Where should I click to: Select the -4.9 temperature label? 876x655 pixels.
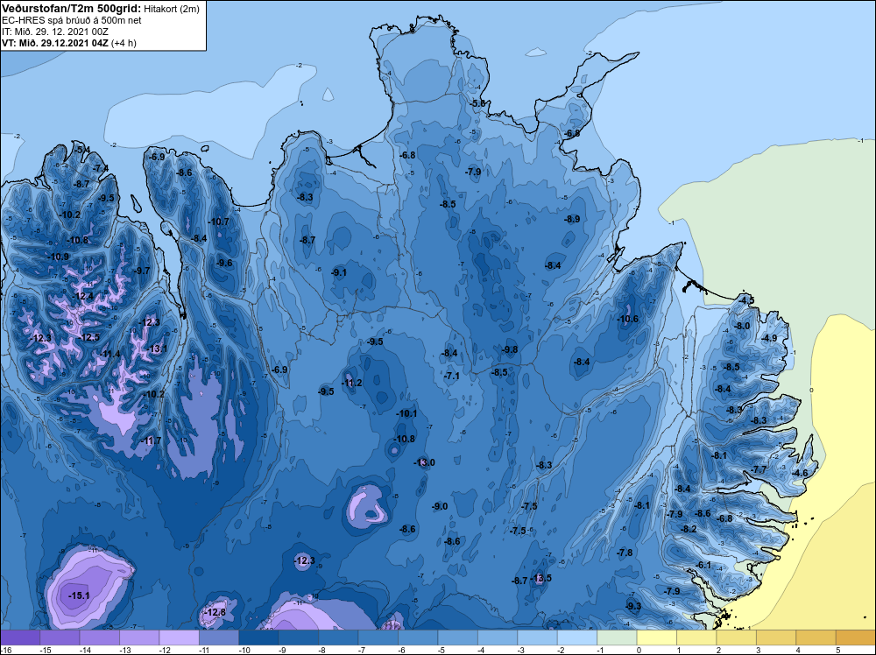click(769, 338)
